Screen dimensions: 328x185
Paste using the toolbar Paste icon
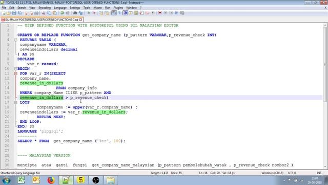tap(55, 13)
